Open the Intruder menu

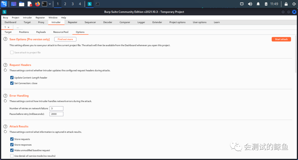[27, 17]
